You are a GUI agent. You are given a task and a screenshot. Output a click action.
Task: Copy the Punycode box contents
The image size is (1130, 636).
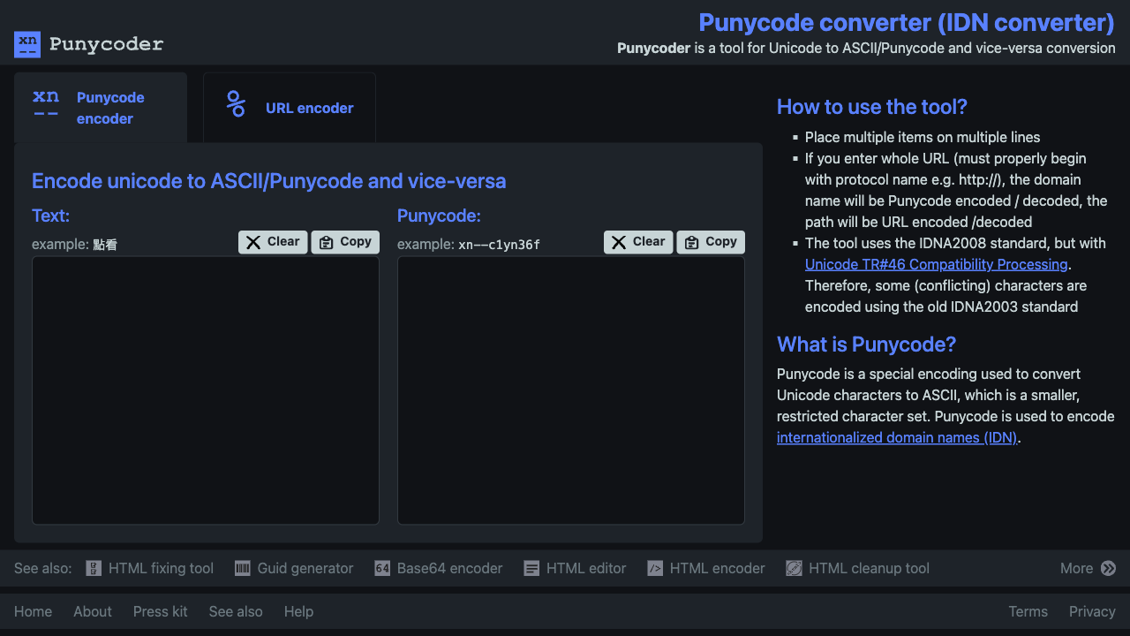click(711, 242)
